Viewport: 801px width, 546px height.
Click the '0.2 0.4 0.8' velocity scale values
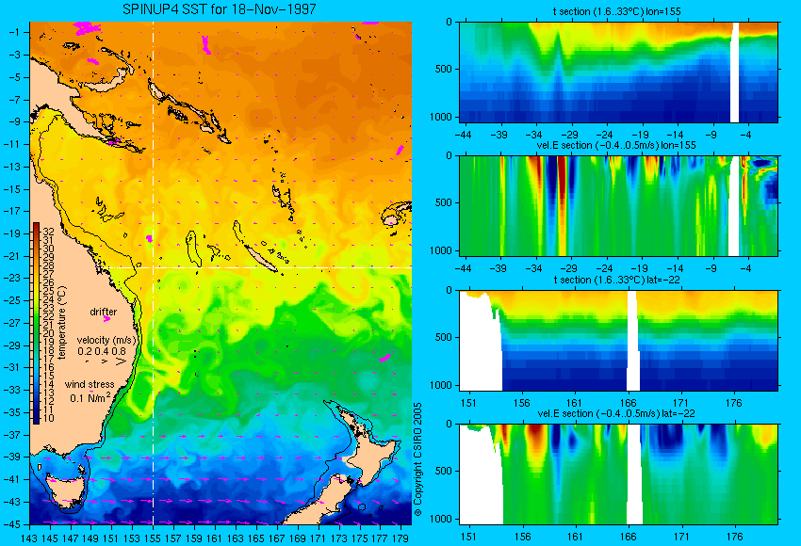(102, 351)
